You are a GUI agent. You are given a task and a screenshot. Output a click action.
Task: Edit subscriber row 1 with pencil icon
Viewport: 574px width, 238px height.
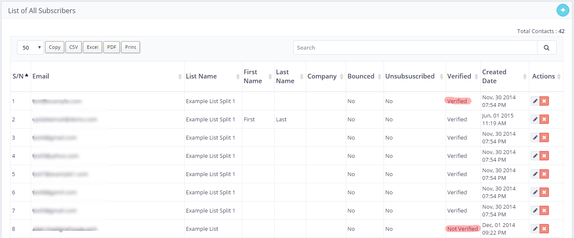point(535,101)
